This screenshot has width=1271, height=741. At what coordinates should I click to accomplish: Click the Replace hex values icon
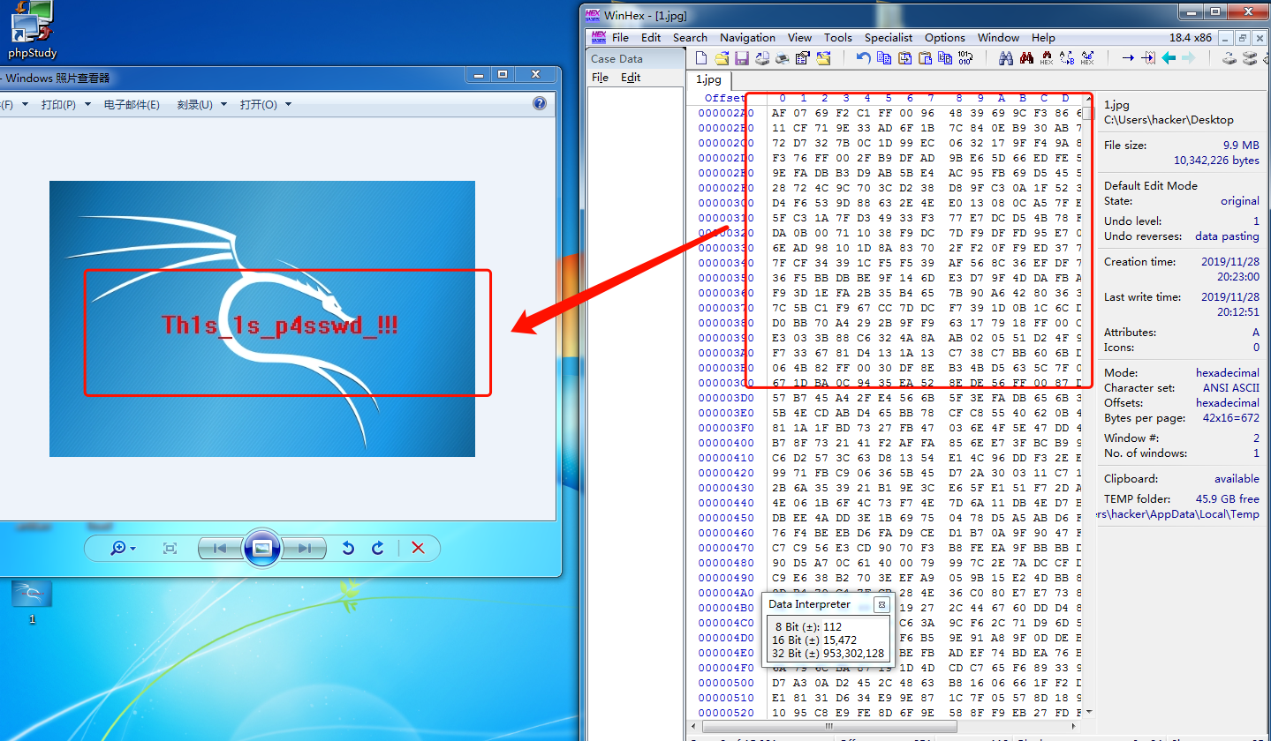(x=1087, y=58)
